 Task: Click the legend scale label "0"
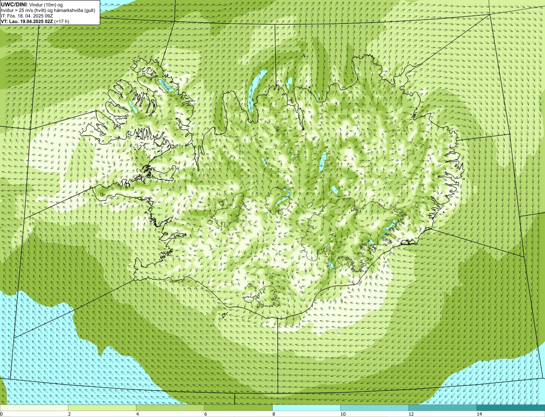[x=1, y=414]
